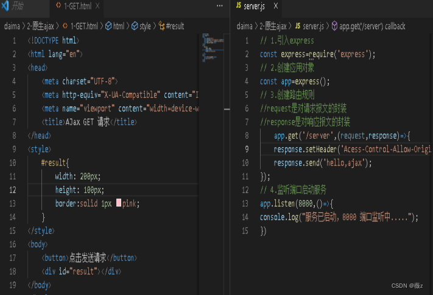Close the server.js tab
The width and height of the screenshot is (433, 295).
276,6
